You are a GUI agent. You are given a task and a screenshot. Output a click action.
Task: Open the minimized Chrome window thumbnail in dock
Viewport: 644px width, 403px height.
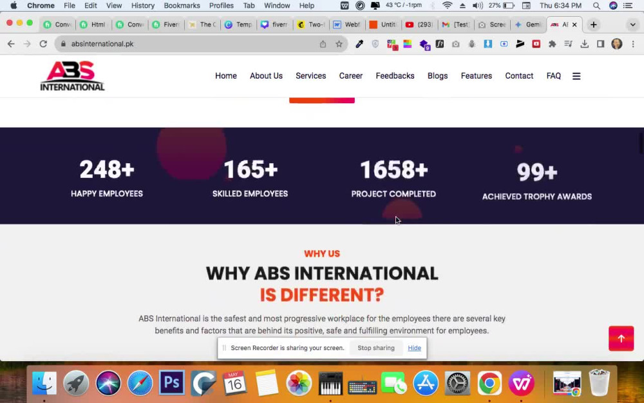point(567,383)
